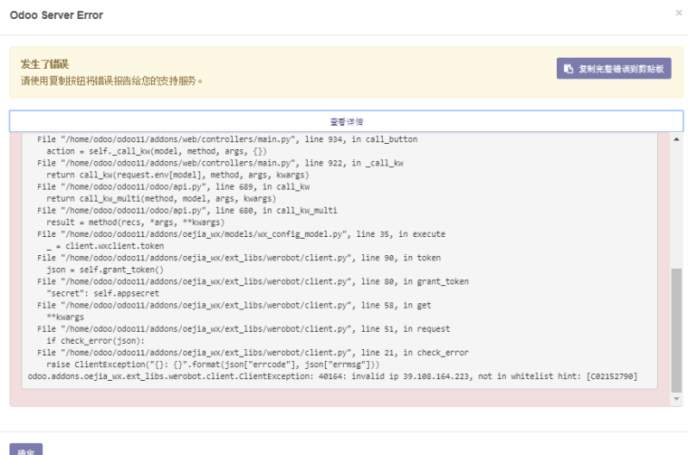688x455 pixels.
Task: Click the traceback scrollbar down arrow
Action: click(676, 399)
